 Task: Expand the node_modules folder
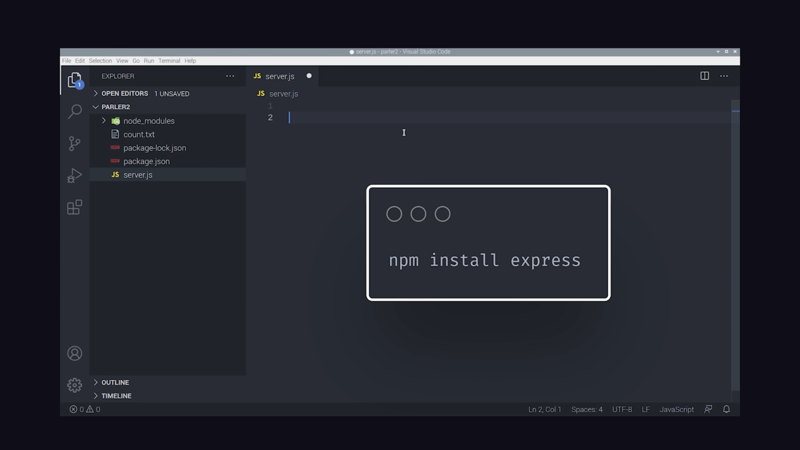pos(103,120)
